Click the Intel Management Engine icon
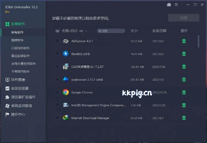Viewport: 207px width, 143px height. coord(66,105)
